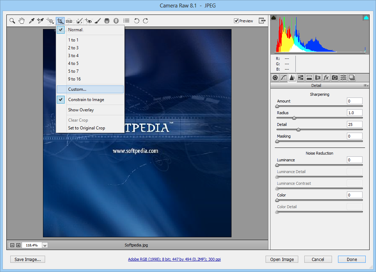The image size is (376, 272).
Task: Select the White Balance eyedropper tool
Action: [31, 21]
